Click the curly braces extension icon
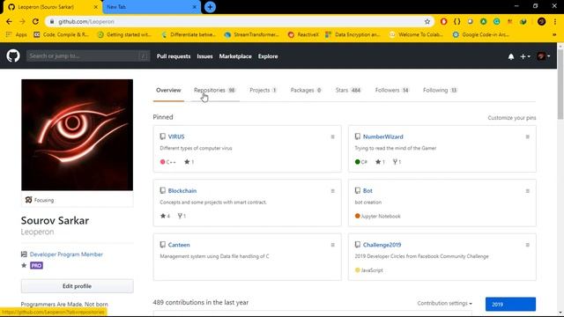The image size is (564, 317). [x=456, y=21]
